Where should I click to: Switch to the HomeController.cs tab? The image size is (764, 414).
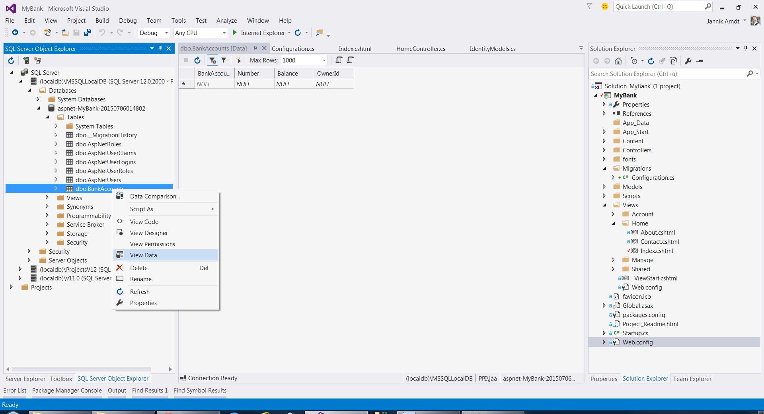click(421, 49)
